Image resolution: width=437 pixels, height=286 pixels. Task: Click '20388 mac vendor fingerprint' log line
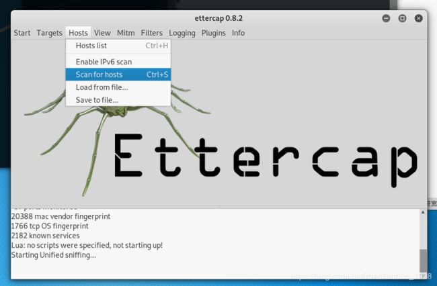[x=61, y=216]
